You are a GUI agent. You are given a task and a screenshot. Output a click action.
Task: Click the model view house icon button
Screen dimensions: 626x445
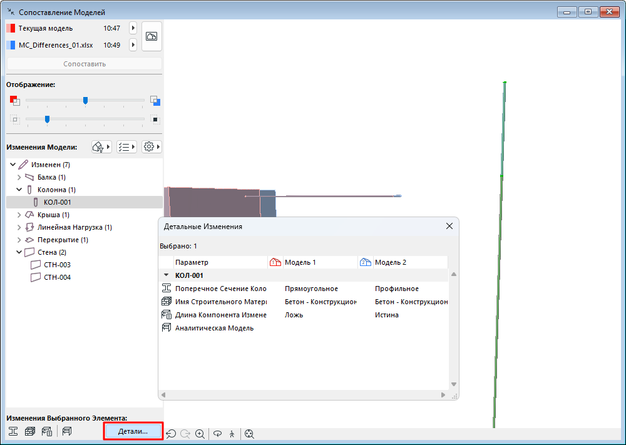[x=151, y=36]
